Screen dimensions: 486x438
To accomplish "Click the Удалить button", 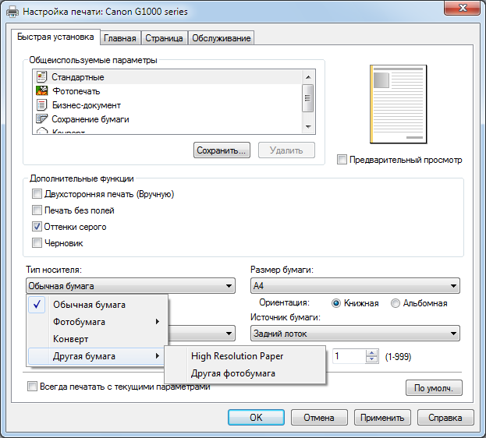I will 286,150.
